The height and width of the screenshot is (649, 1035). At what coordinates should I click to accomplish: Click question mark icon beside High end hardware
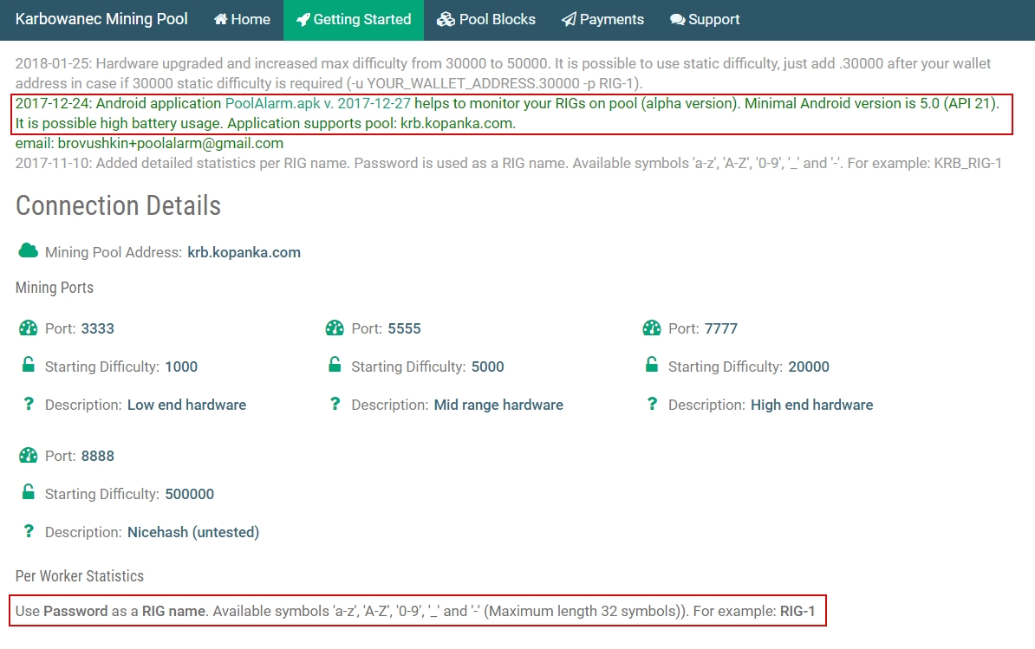pyautogui.click(x=652, y=404)
